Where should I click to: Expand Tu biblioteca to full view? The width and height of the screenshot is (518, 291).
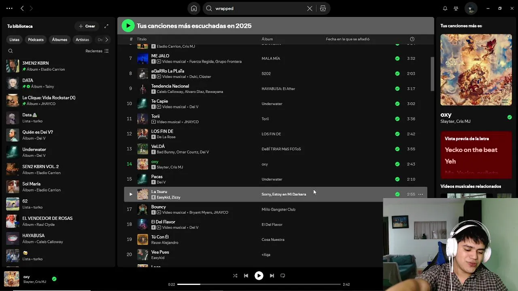tap(106, 26)
